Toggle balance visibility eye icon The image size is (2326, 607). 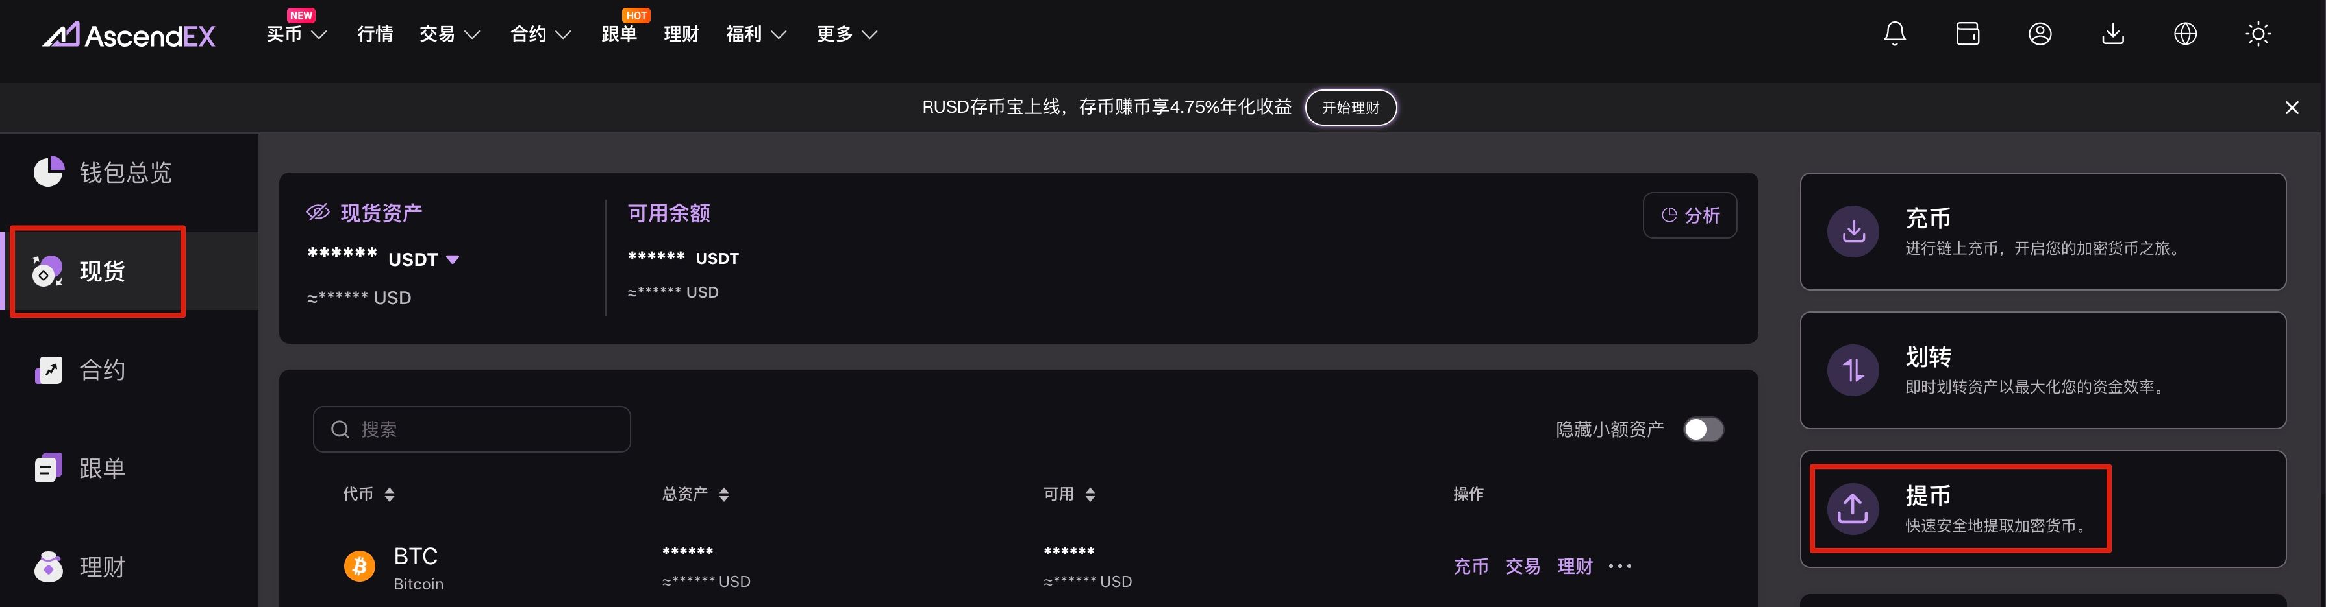point(318,212)
